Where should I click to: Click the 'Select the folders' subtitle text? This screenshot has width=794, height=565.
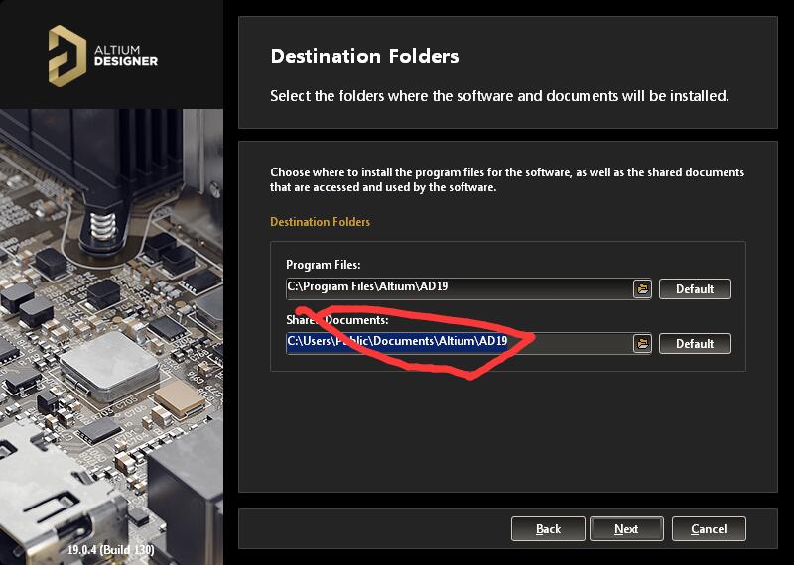[499, 96]
